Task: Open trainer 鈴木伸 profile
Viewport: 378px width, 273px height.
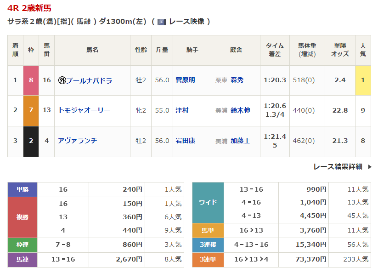Action: 240,110
